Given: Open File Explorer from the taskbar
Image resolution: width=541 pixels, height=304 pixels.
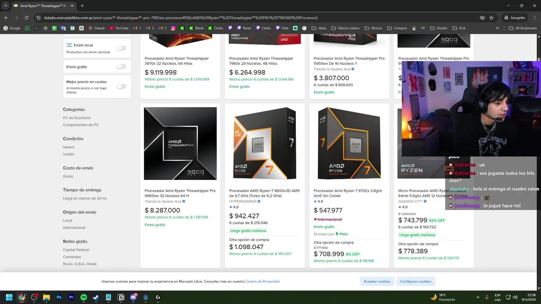Looking at the screenshot, I should coord(46,297).
